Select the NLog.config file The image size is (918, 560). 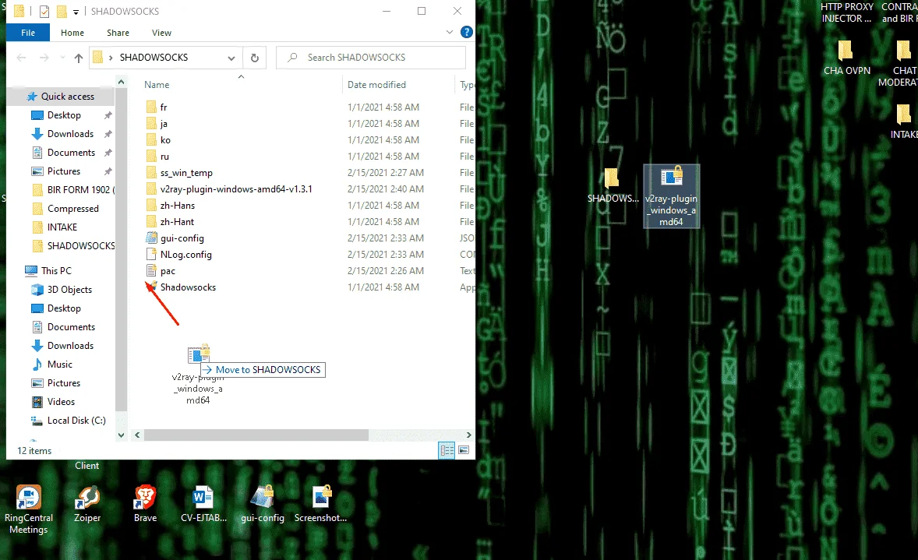185,255
